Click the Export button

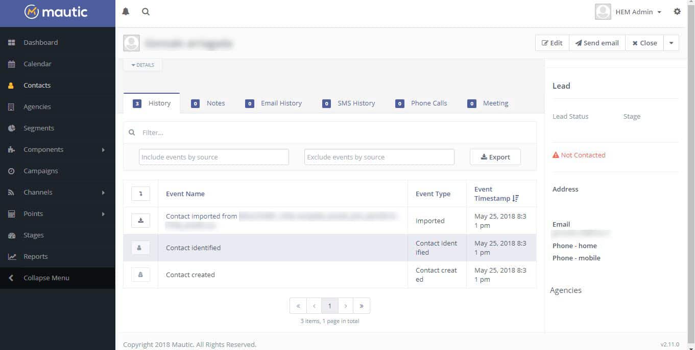(x=495, y=157)
